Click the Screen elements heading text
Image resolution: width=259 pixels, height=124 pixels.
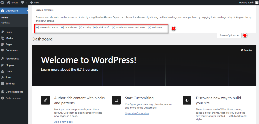click(x=45, y=10)
